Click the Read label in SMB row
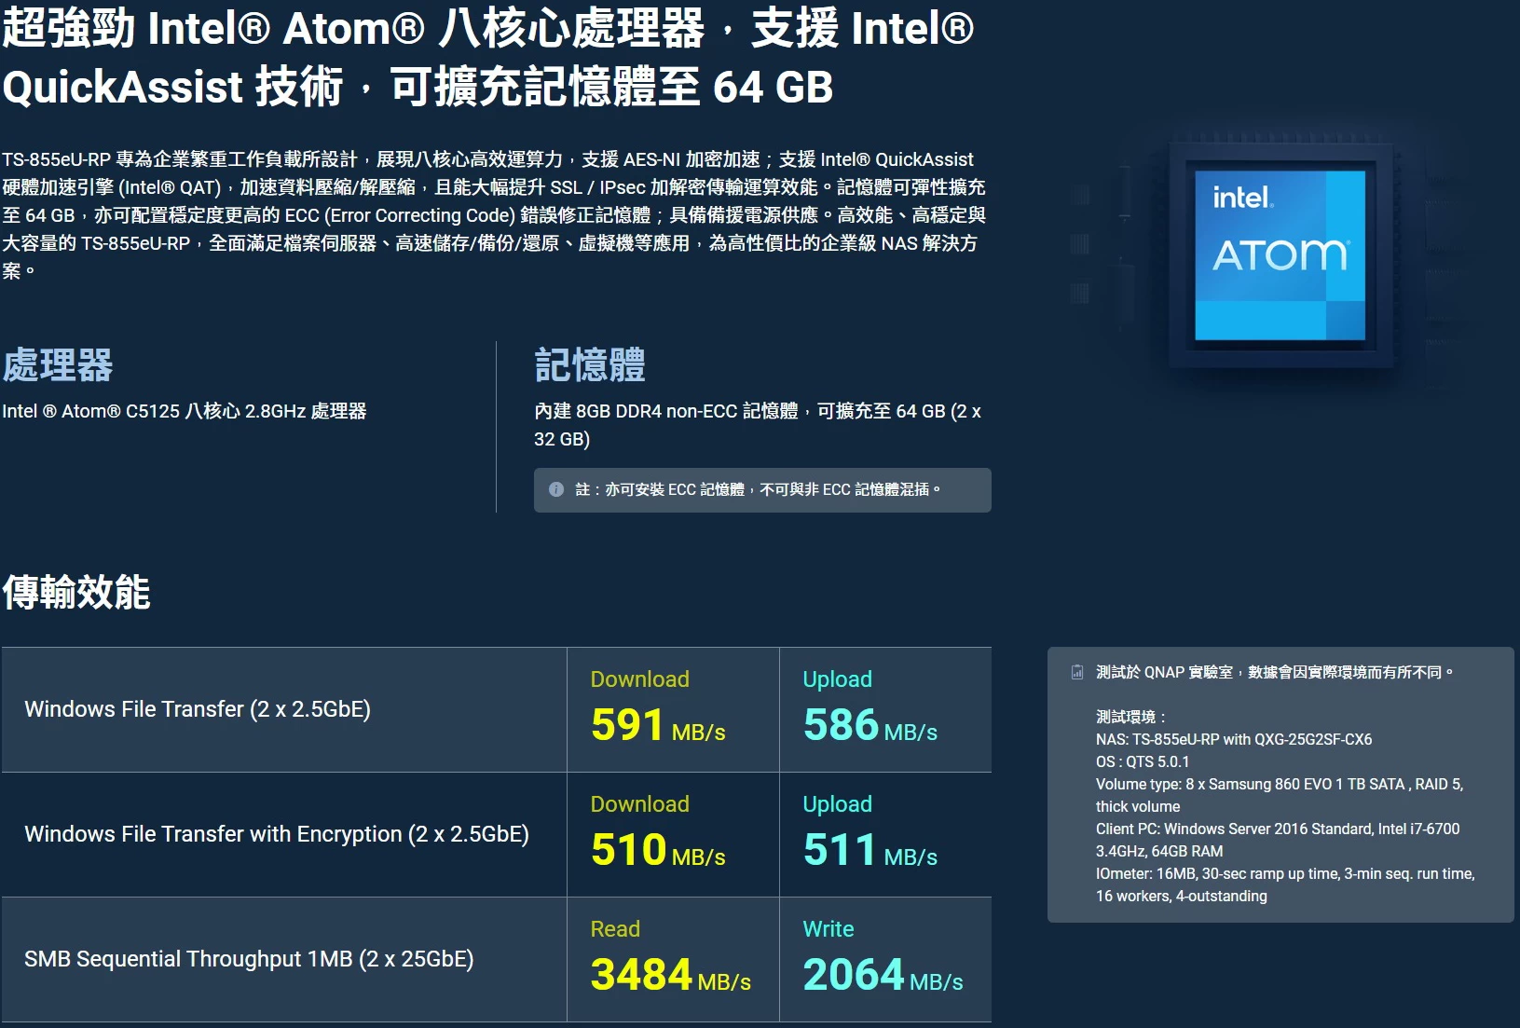 tap(615, 929)
